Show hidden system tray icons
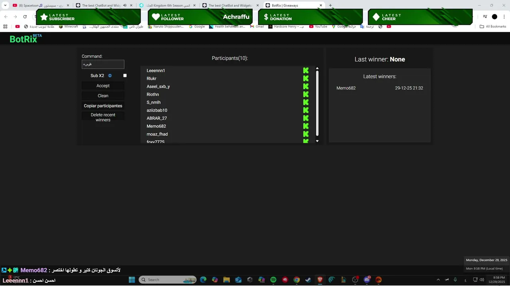The image size is (510, 286). pos(438,280)
